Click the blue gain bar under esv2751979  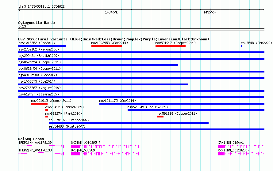129,123
